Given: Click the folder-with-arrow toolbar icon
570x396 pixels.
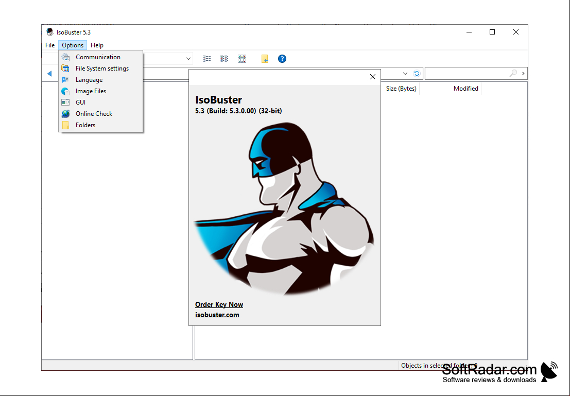Looking at the screenshot, I should [x=265, y=59].
